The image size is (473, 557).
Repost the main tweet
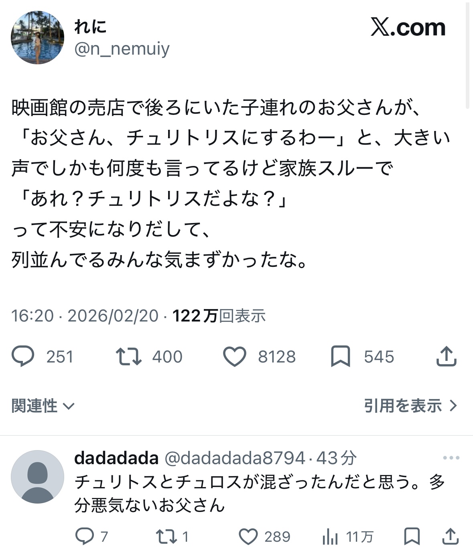(128, 356)
